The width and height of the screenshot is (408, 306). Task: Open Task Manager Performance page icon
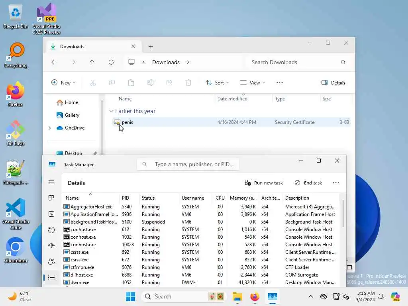point(51,214)
